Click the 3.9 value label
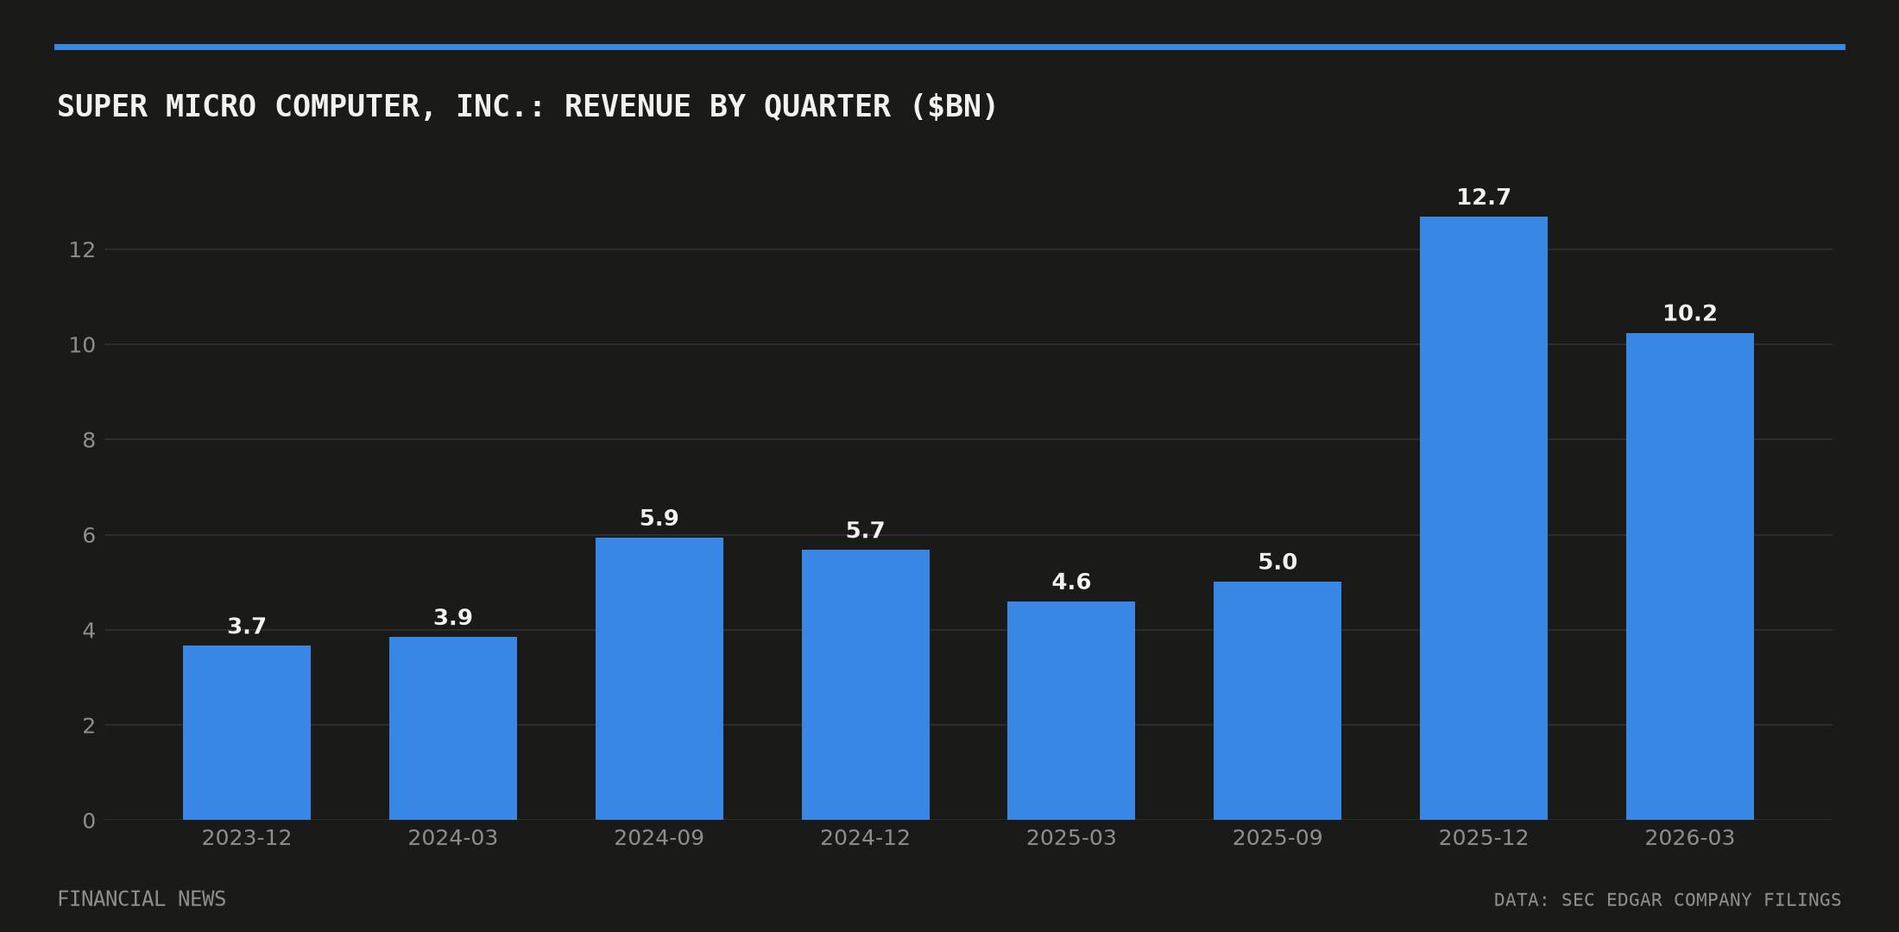1899x932 pixels. 453,618
